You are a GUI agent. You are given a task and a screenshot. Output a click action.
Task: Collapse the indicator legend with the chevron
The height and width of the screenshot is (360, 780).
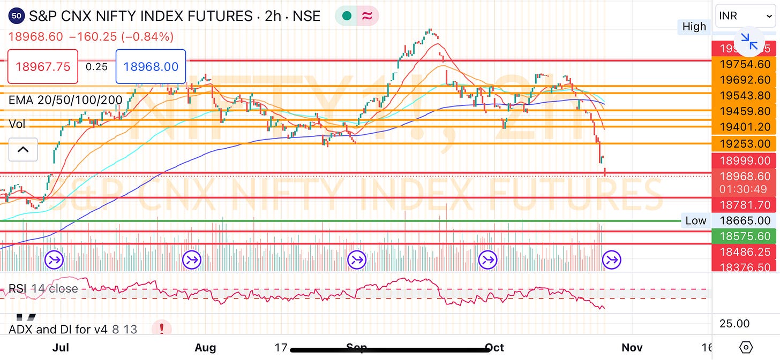tap(23, 150)
